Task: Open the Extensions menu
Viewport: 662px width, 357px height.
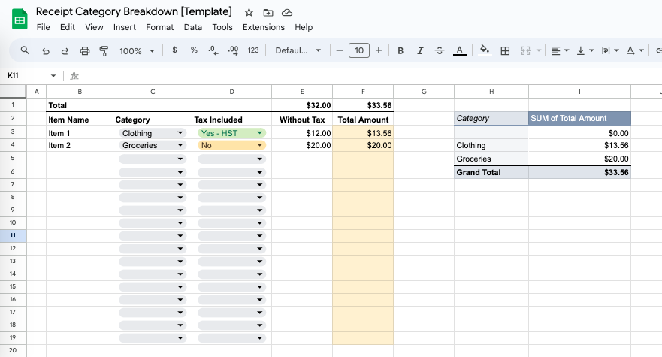Action: click(264, 27)
